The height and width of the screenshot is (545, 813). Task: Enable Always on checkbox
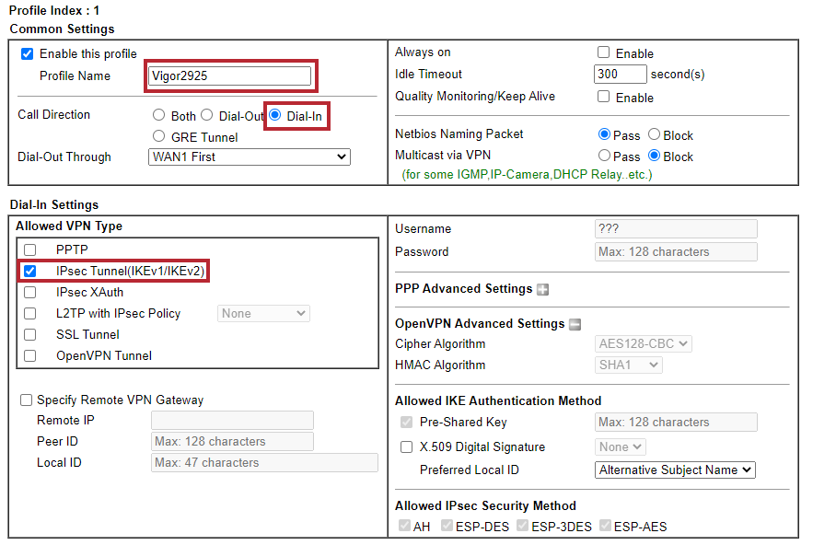point(603,52)
